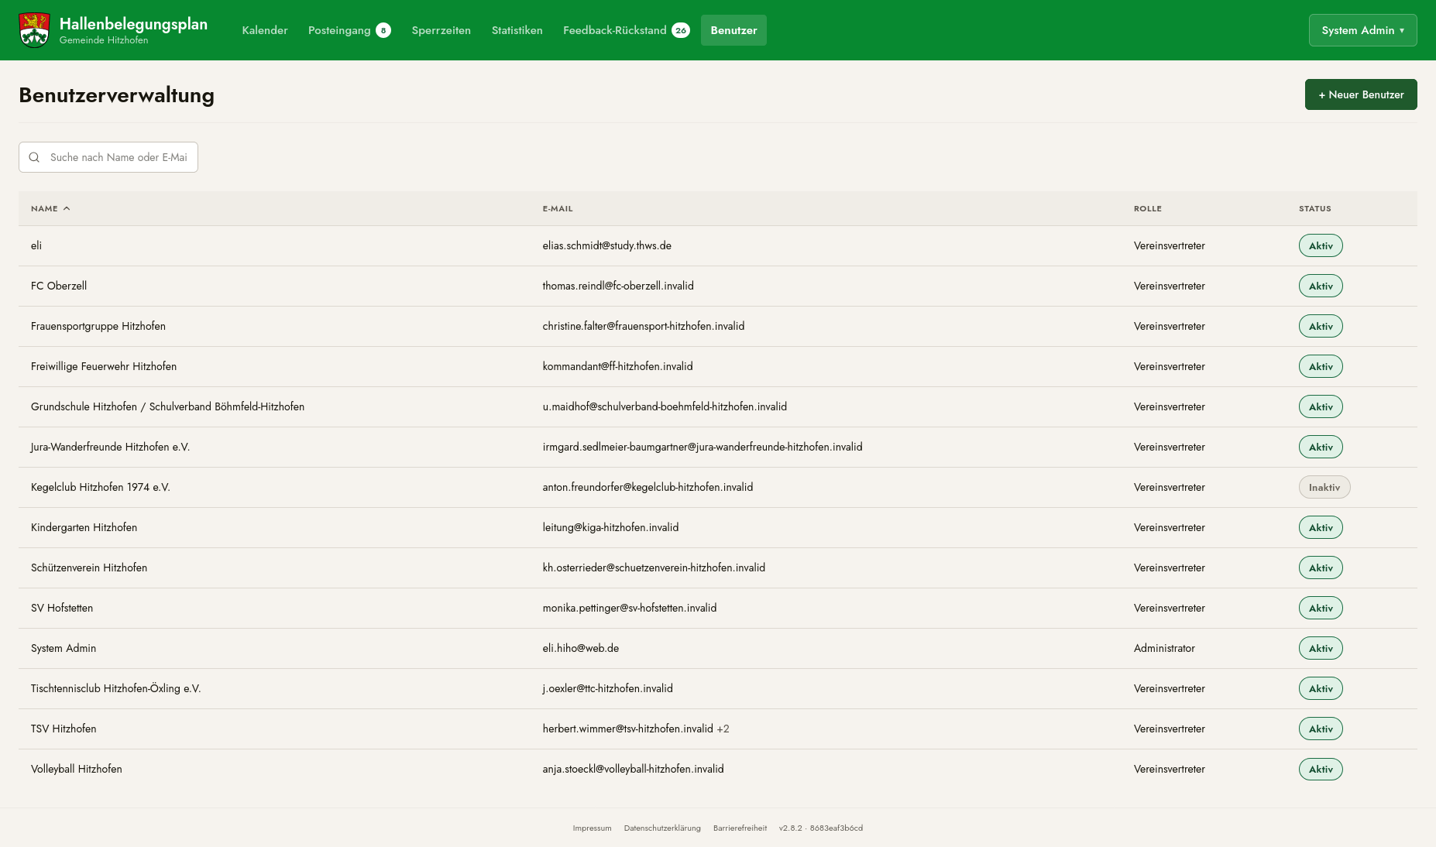
Task: Click the Posteingang badge showing 8
Action: click(x=383, y=30)
